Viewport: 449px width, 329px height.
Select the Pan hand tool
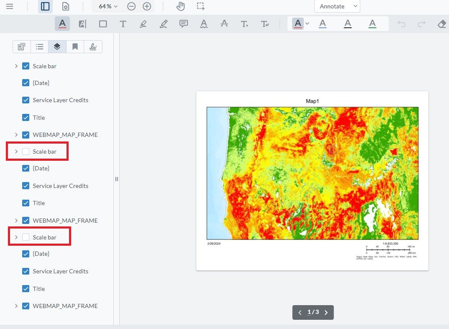coord(180,6)
